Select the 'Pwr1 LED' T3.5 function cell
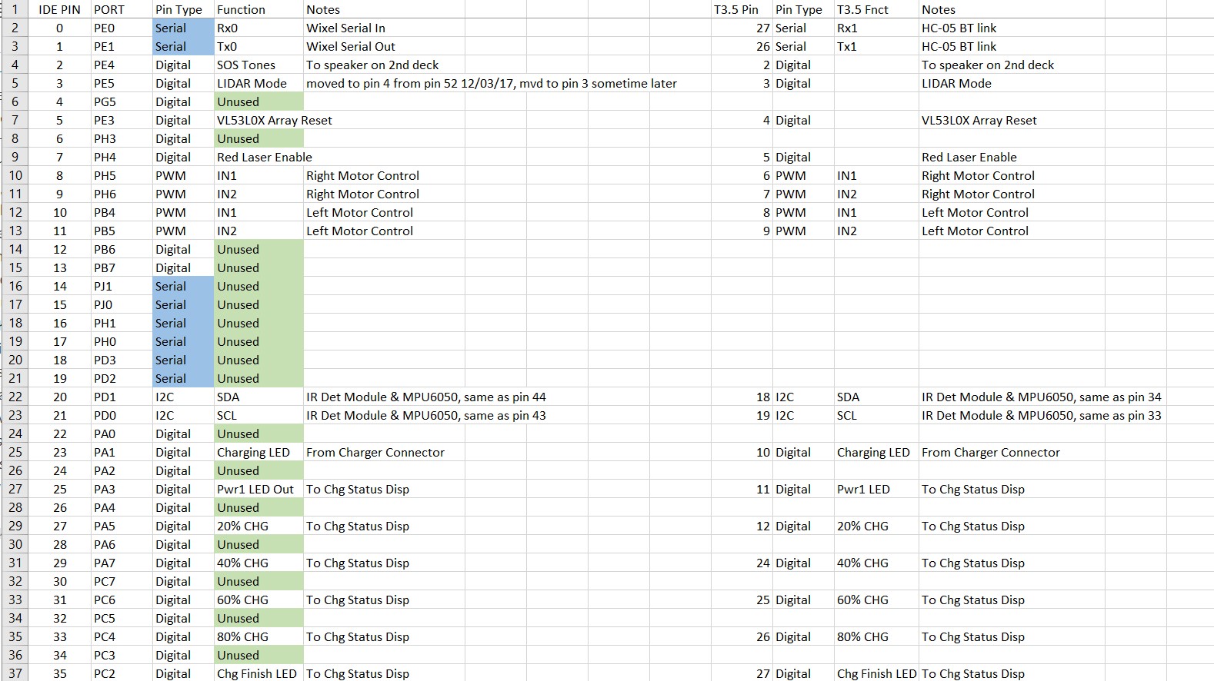The height and width of the screenshot is (681, 1214). 876,489
